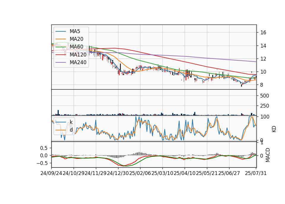Click the price axis value 16
Screen dimensions: 285x204
coord(263,33)
